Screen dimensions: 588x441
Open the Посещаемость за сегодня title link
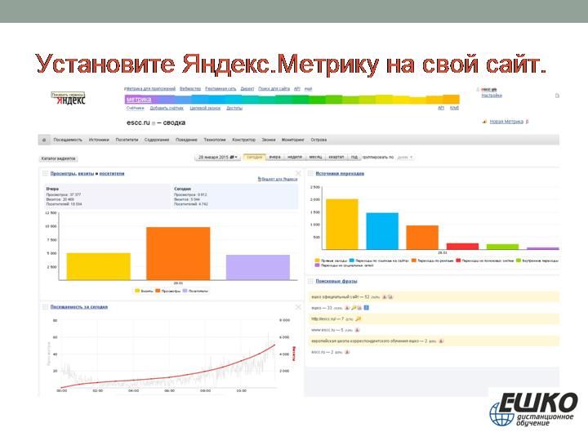click(x=79, y=307)
